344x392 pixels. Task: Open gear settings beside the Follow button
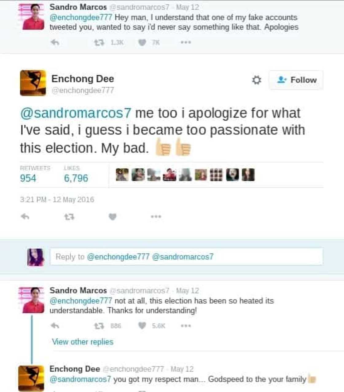click(256, 80)
